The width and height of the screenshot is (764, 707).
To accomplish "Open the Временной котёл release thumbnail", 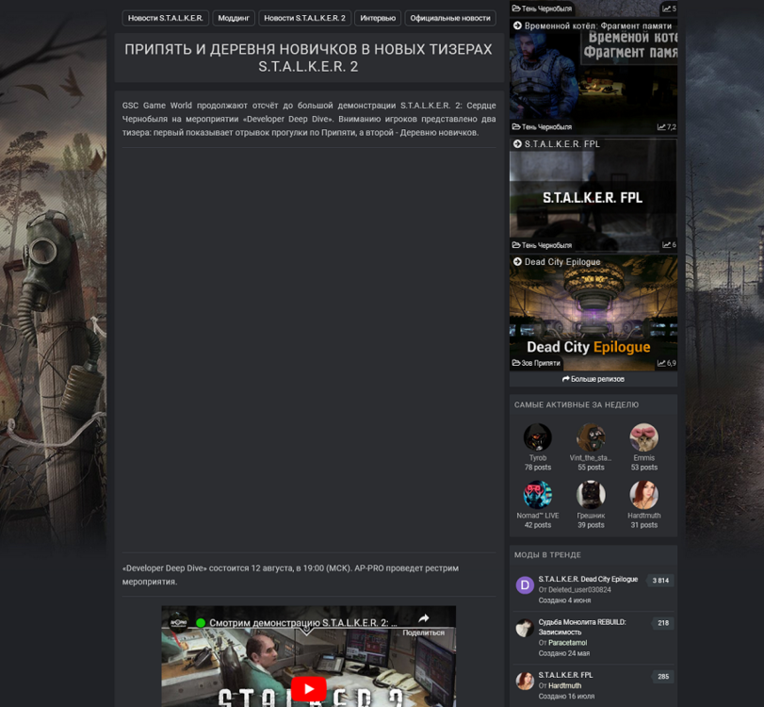I will coord(593,77).
